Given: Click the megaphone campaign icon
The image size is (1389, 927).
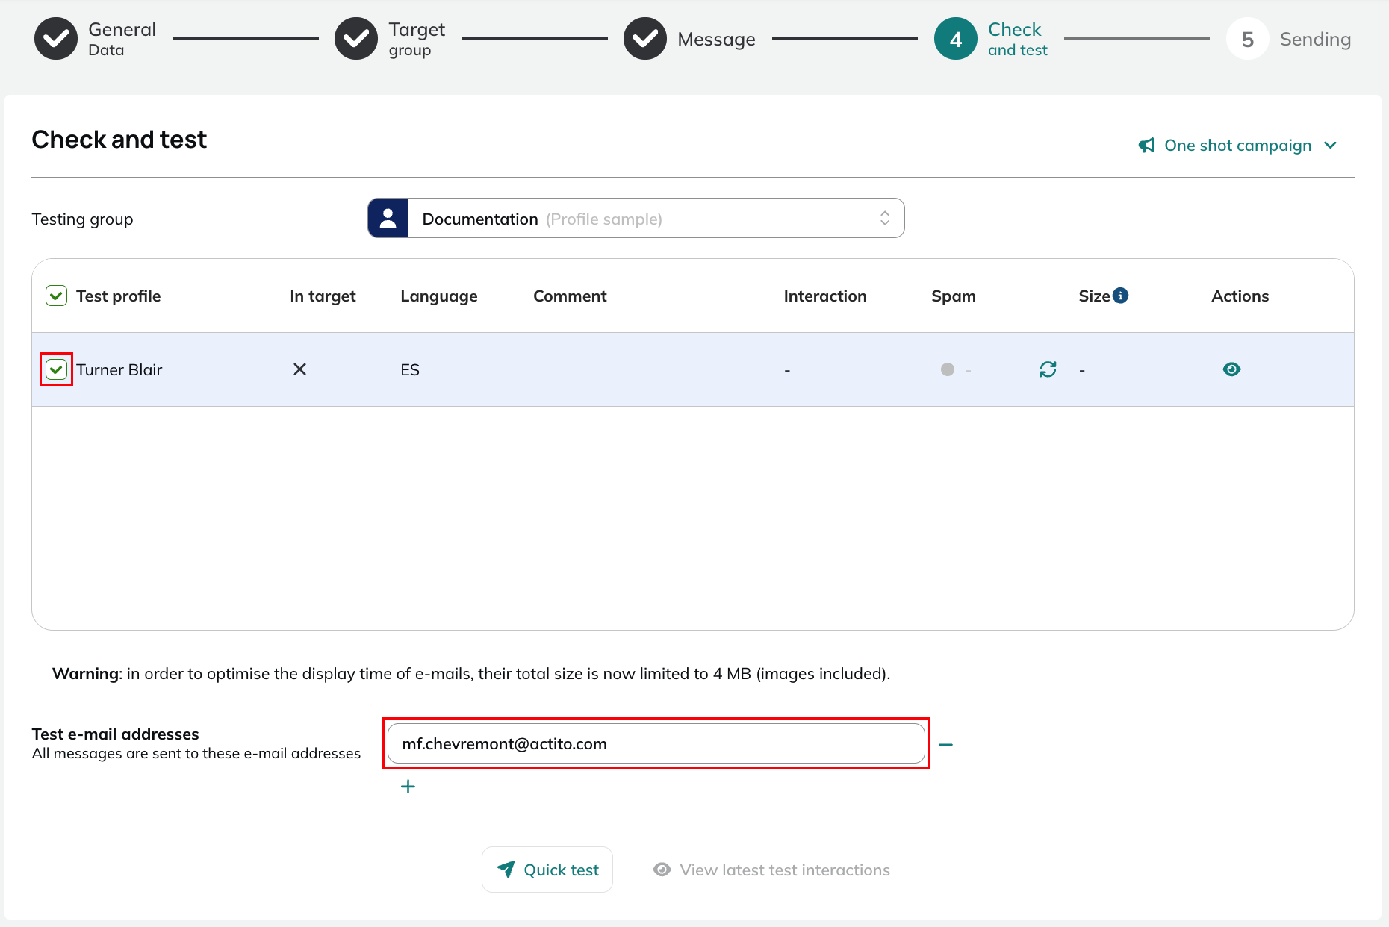Looking at the screenshot, I should tap(1146, 146).
